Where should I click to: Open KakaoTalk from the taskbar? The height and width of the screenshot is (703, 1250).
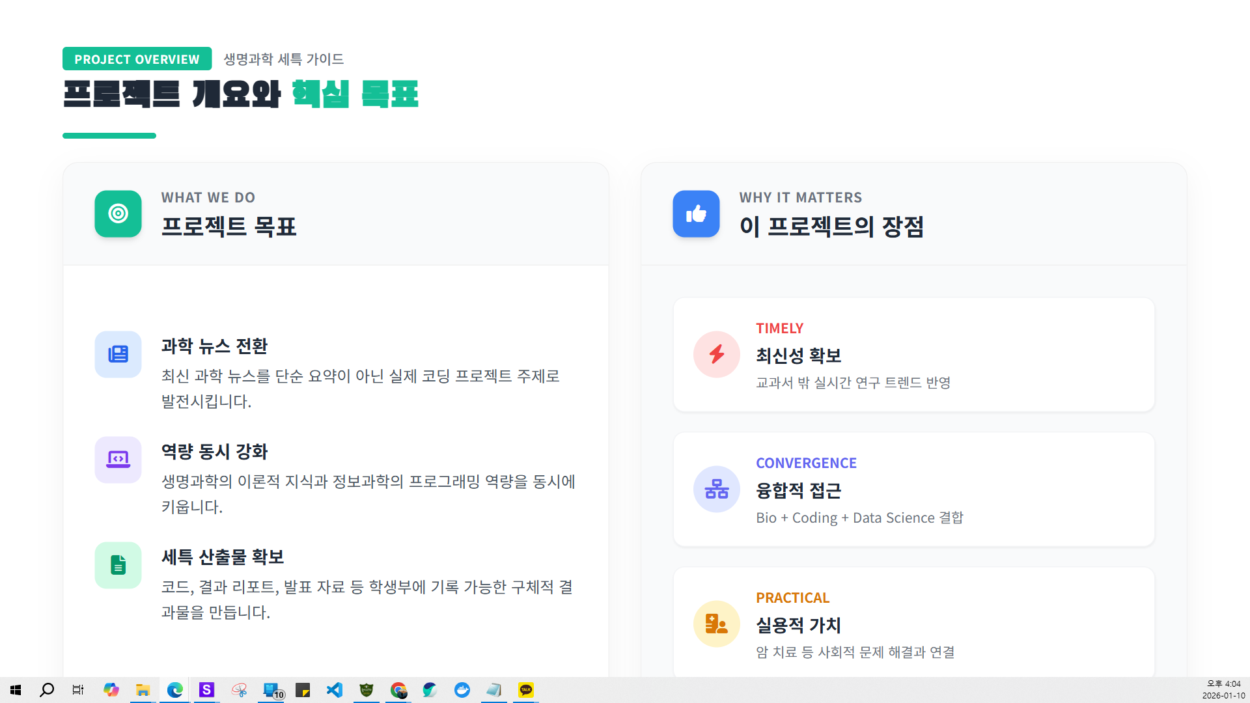pos(525,690)
